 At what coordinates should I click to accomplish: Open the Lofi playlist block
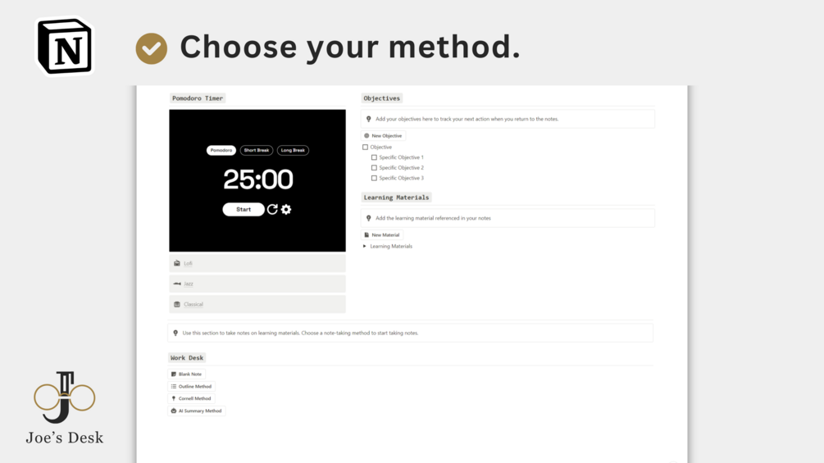(x=257, y=263)
